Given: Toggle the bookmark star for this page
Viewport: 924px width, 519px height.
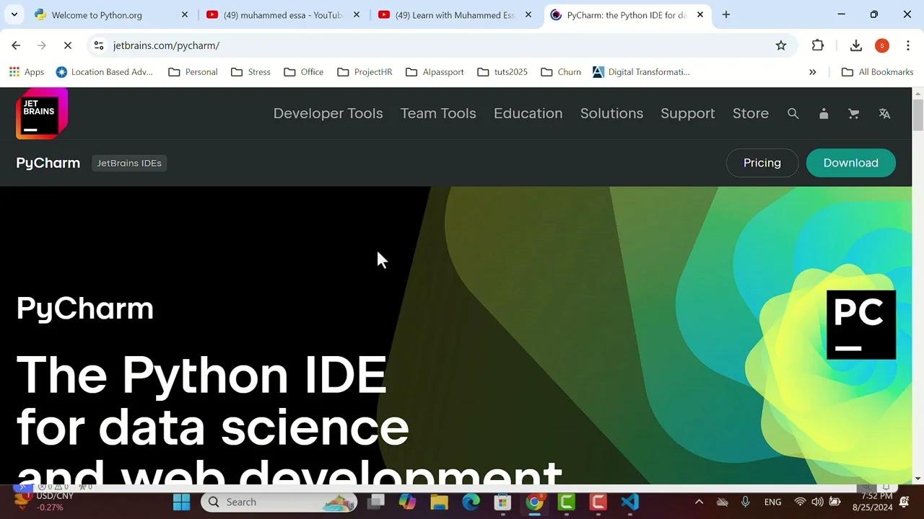Looking at the screenshot, I should click(x=781, y=45).
